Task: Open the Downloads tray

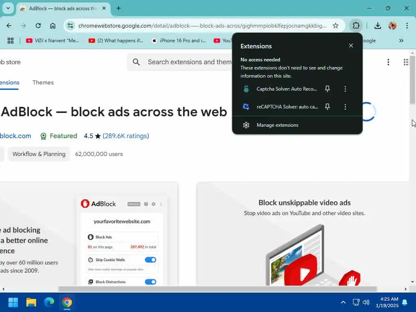Action: [378, 26]
